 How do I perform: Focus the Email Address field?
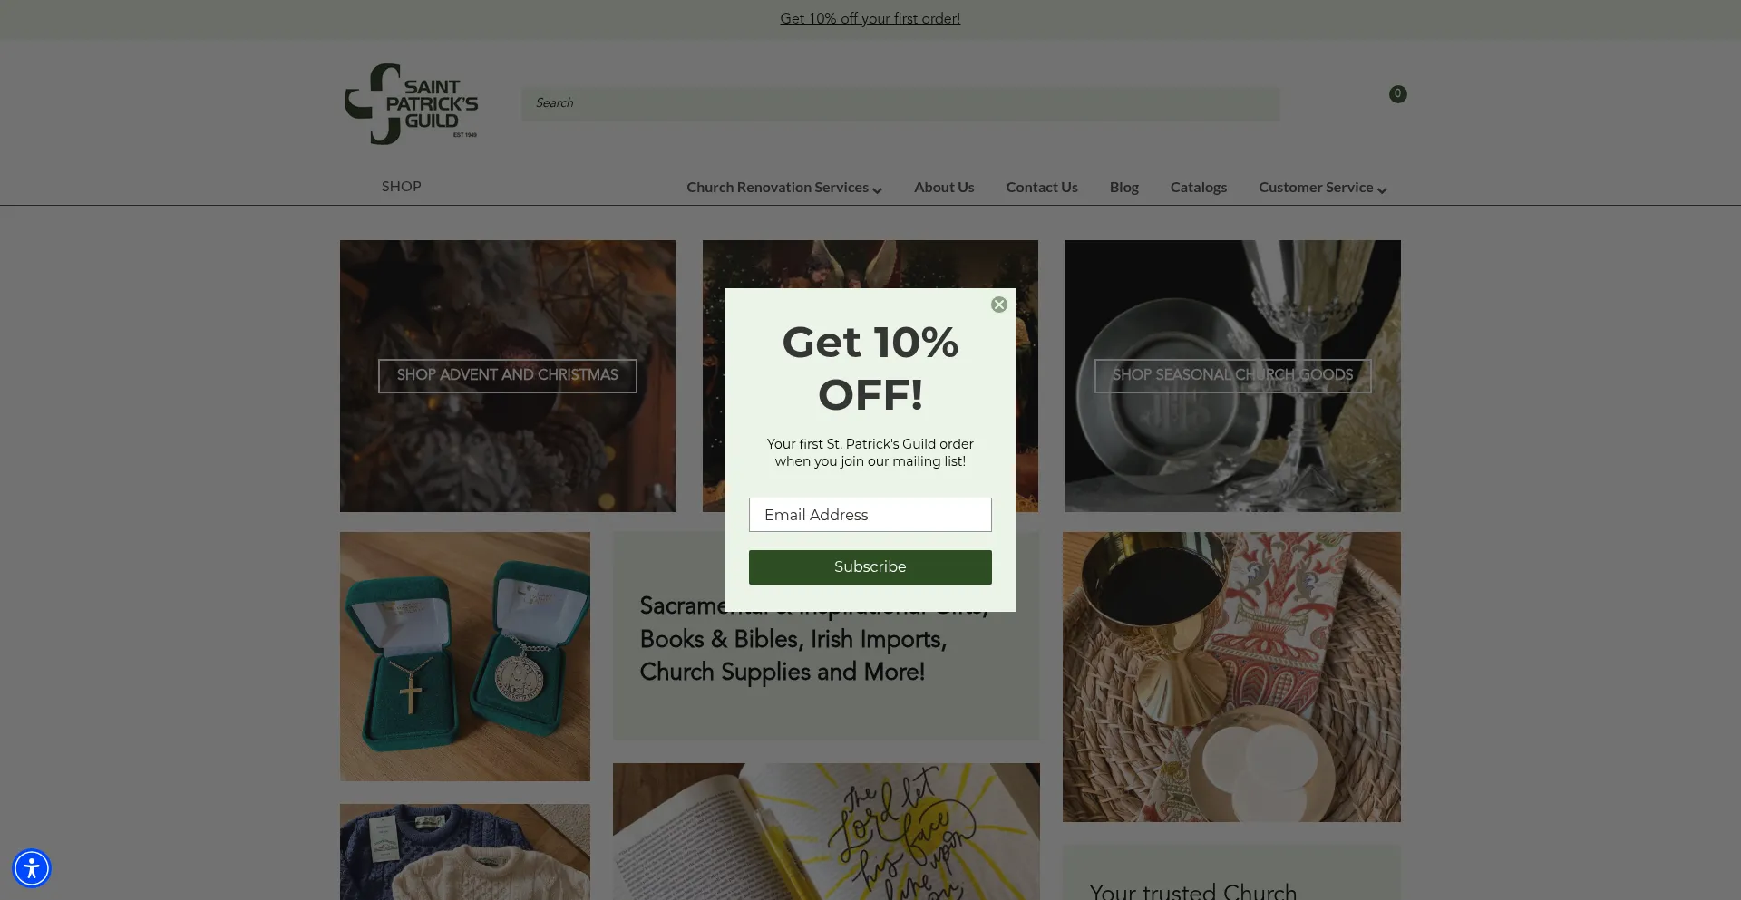point(870,515)
